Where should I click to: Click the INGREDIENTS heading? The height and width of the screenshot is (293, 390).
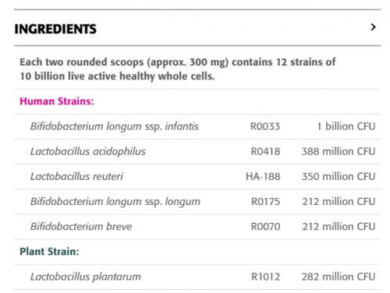tap(55, 29)
